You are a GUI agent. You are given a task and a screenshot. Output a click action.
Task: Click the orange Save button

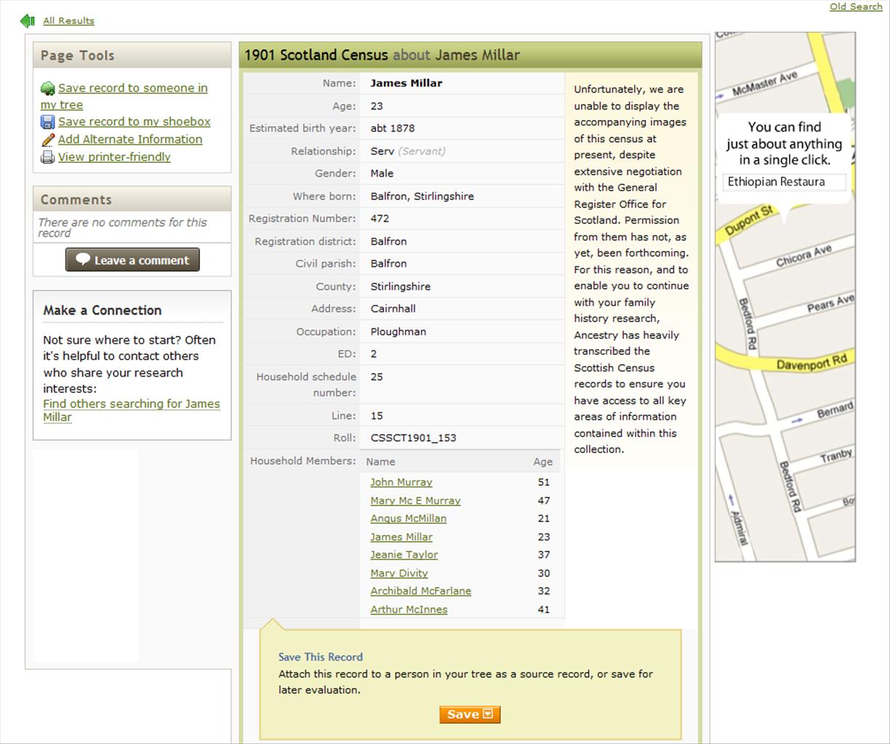point(470,714)
